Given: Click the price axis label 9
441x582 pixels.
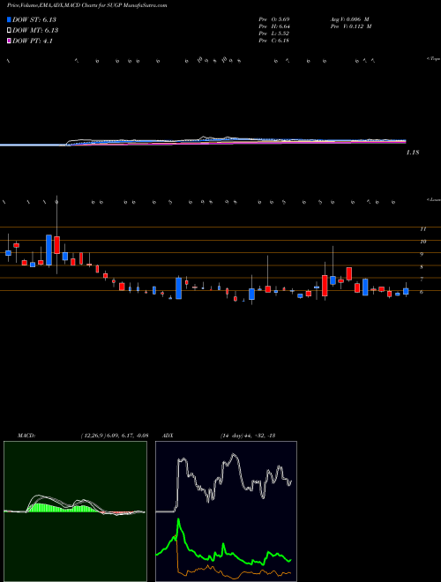Looking at the screenshot, I should tap(422, 254).
